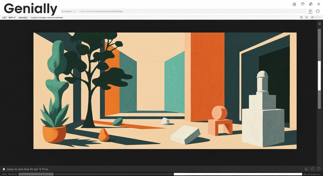Open the hamburger menu above the vertical scrollbar
323x176 pixels.
click(320, 24)
